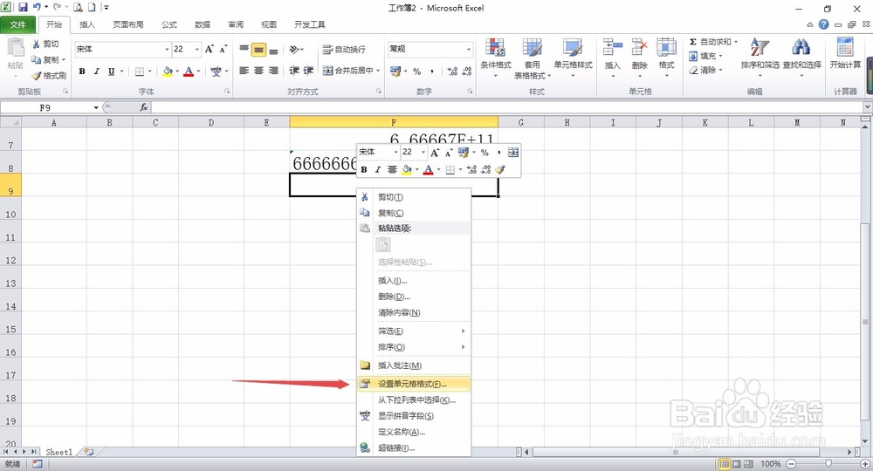The height and width of the screenshot is (471, 873).
Task: Click the Help question mark icon
Action: [823, 24]
